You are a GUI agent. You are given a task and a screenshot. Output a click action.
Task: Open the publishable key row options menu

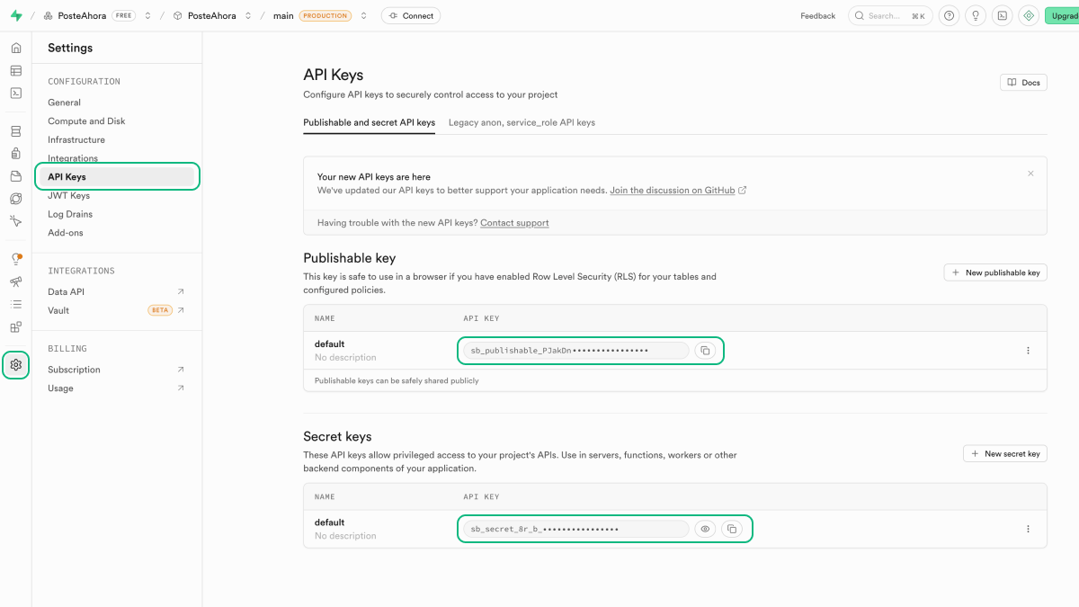(x=1028, y=351)
